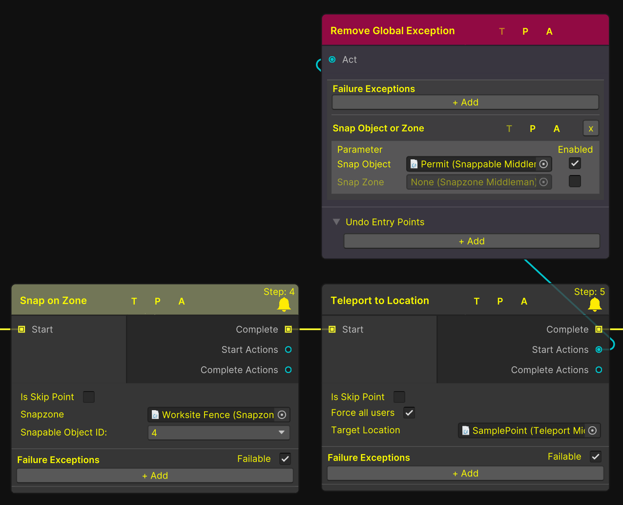
Task: Click the P toggle in Remove Global Exception header
Action: coord(525,31)
